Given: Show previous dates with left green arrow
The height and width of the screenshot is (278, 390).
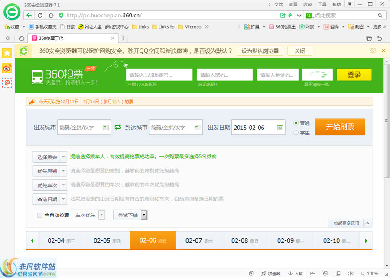Looking at the screenshot, I should pos(32,240).
